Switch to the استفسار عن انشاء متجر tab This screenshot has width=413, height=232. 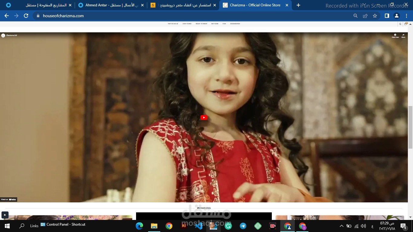coord(183,5)
